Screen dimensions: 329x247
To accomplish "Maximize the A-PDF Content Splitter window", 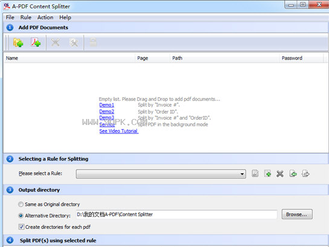I will click(x=303, y=5).
